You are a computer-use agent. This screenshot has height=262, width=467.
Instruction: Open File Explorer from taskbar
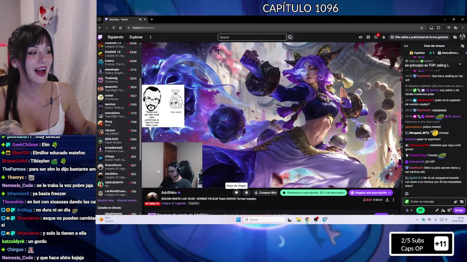298,219
